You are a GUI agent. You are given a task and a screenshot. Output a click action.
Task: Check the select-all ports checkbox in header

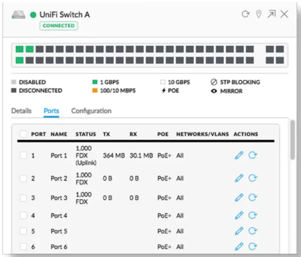coord(23,134)
